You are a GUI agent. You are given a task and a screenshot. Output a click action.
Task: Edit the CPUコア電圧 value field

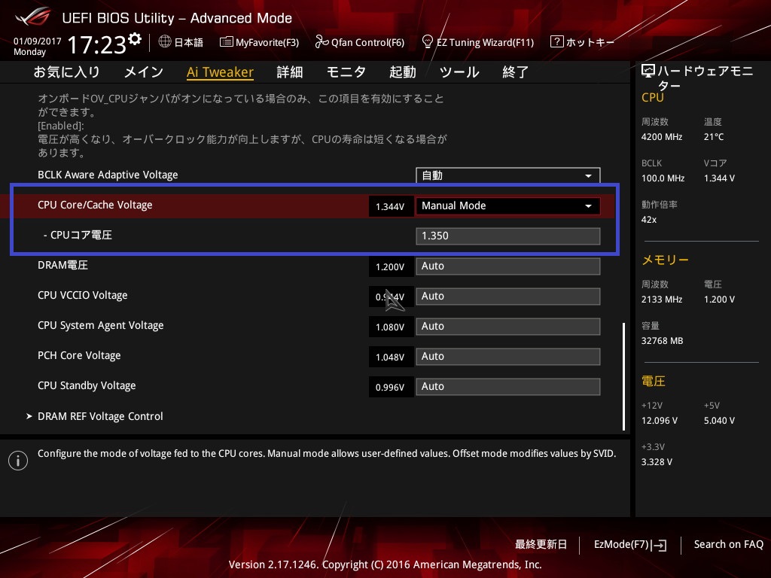[x=508, y=236]
